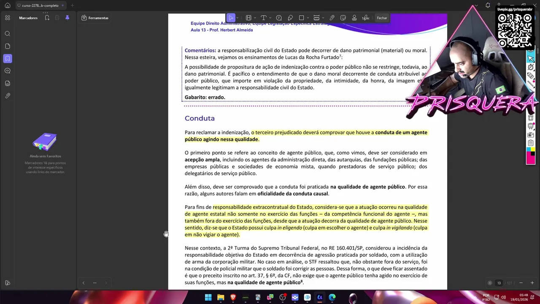The width and height of the screenshot is (540, 304).
Task: Toggle the purple pin for the Marcadores panel
Action: pyautogui.click(x=67, y=18)
